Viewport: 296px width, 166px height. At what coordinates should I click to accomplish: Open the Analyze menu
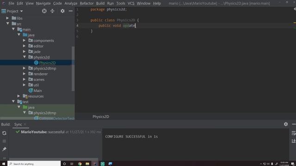[71, 3]
